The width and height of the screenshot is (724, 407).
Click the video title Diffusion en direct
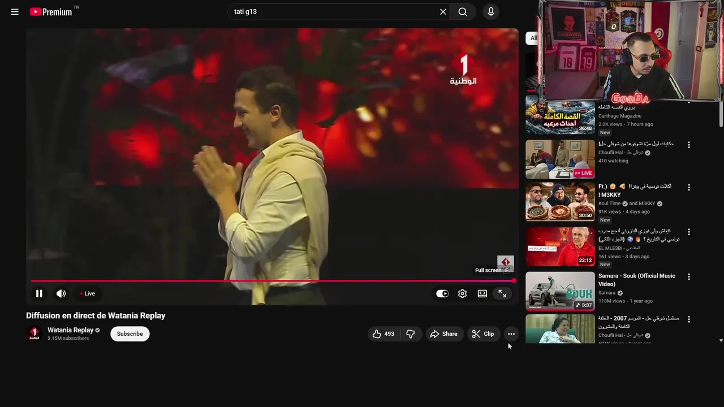[96, 315]
